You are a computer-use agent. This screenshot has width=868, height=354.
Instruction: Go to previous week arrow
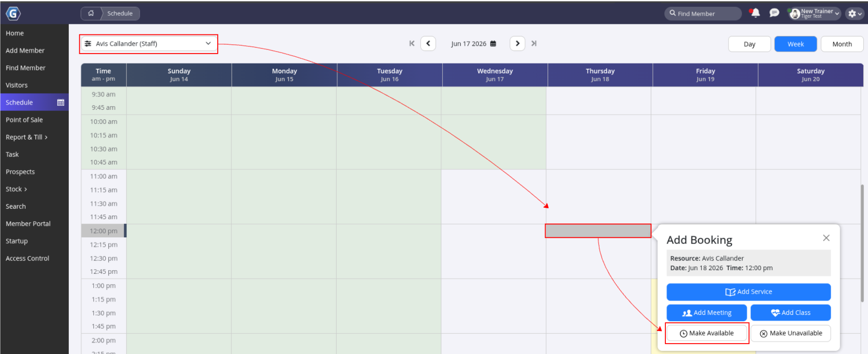(428, 44)
